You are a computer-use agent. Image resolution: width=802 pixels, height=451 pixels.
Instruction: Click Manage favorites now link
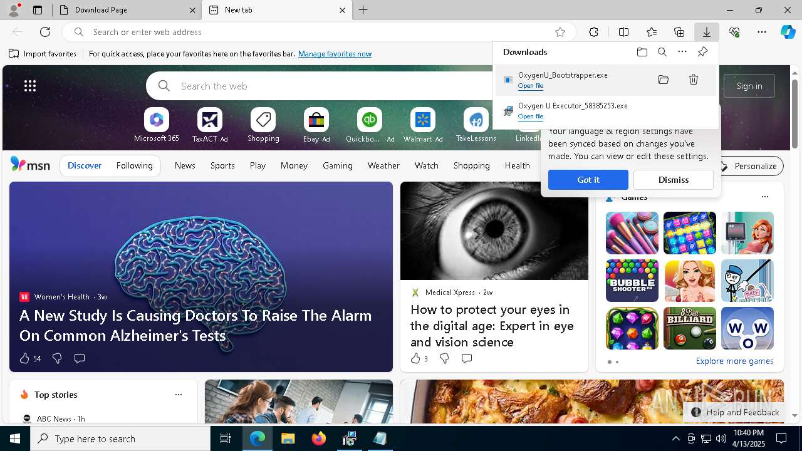(335, 54)
